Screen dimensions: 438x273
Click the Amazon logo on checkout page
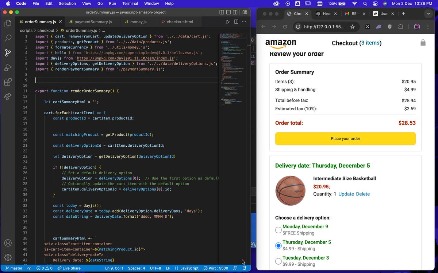pyautogui.click(x=281, y=44)
